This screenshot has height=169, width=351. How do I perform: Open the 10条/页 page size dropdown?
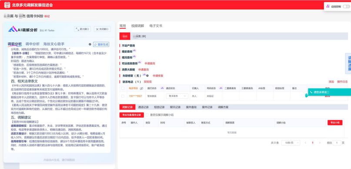pos(291,143)
